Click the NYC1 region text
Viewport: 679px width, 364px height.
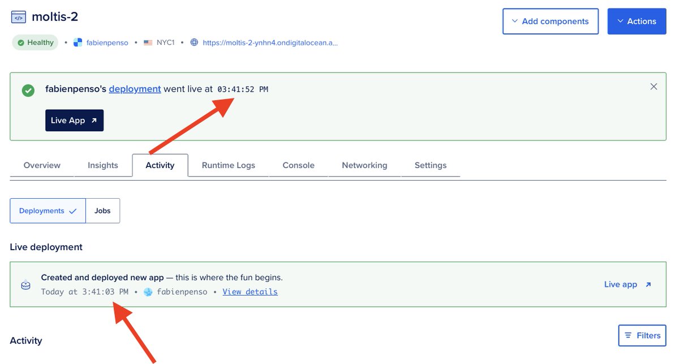point(166,42)
